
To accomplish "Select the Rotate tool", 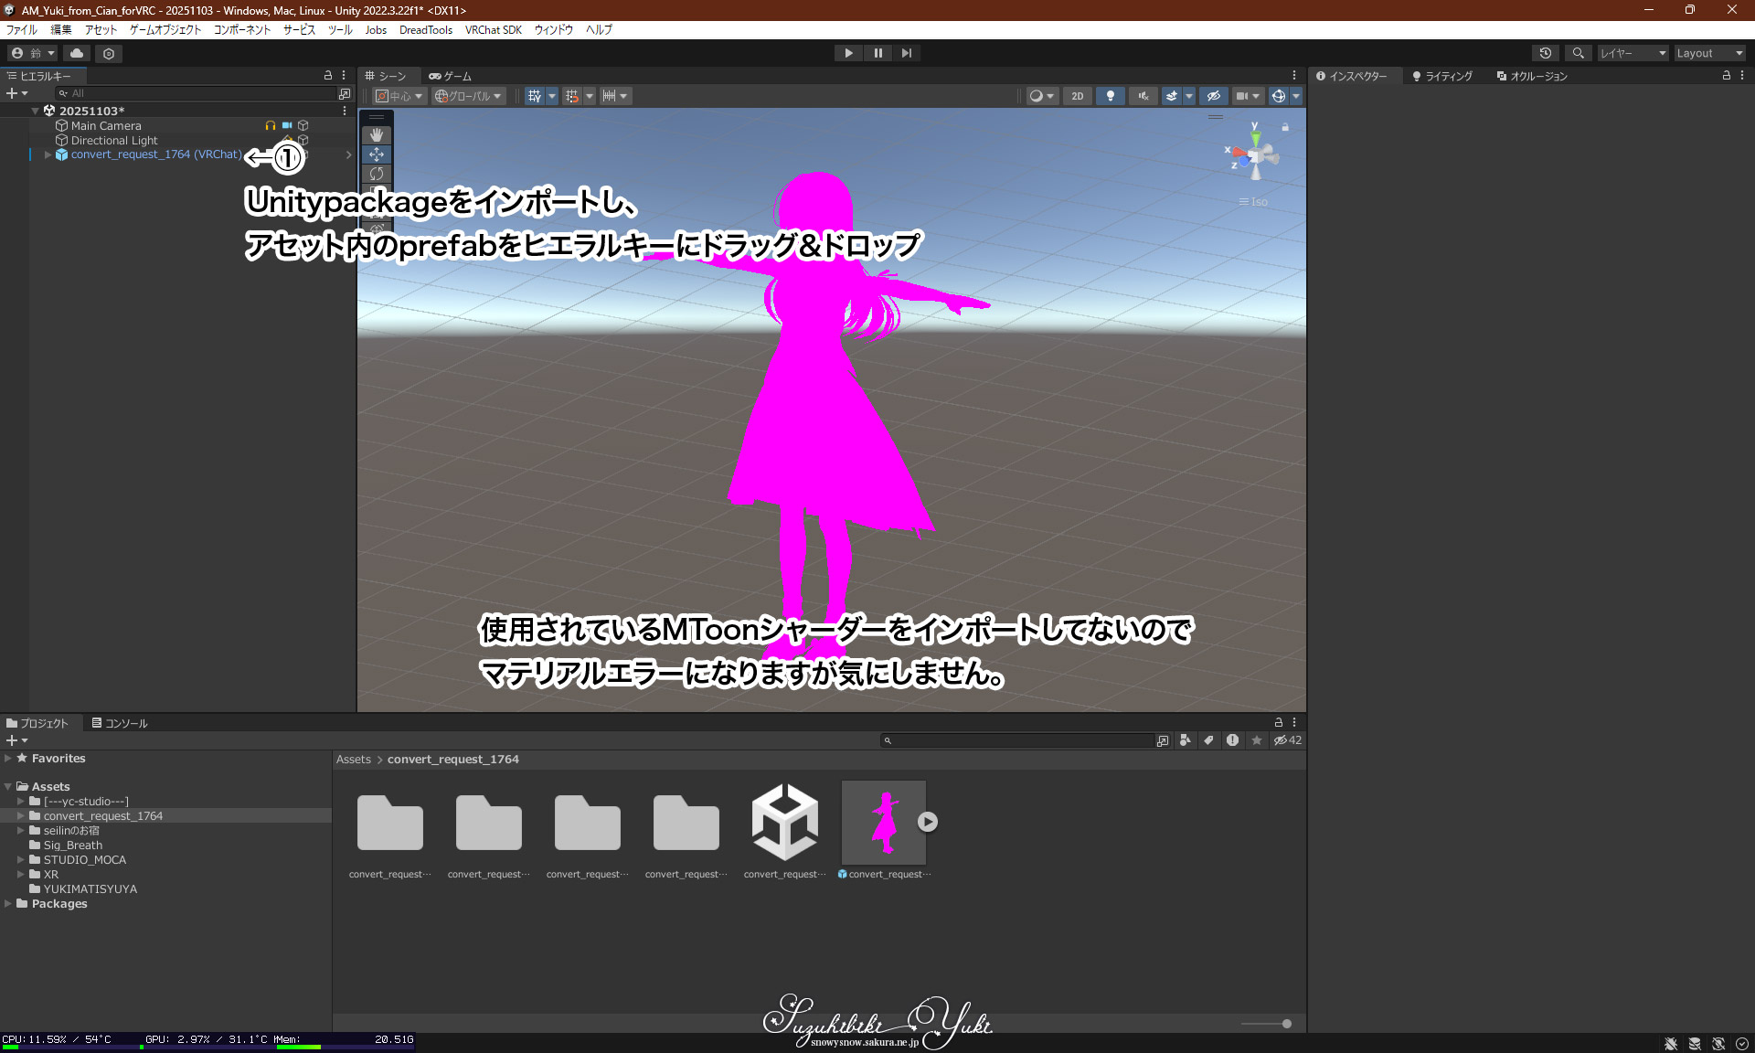I will pos(377,173).
